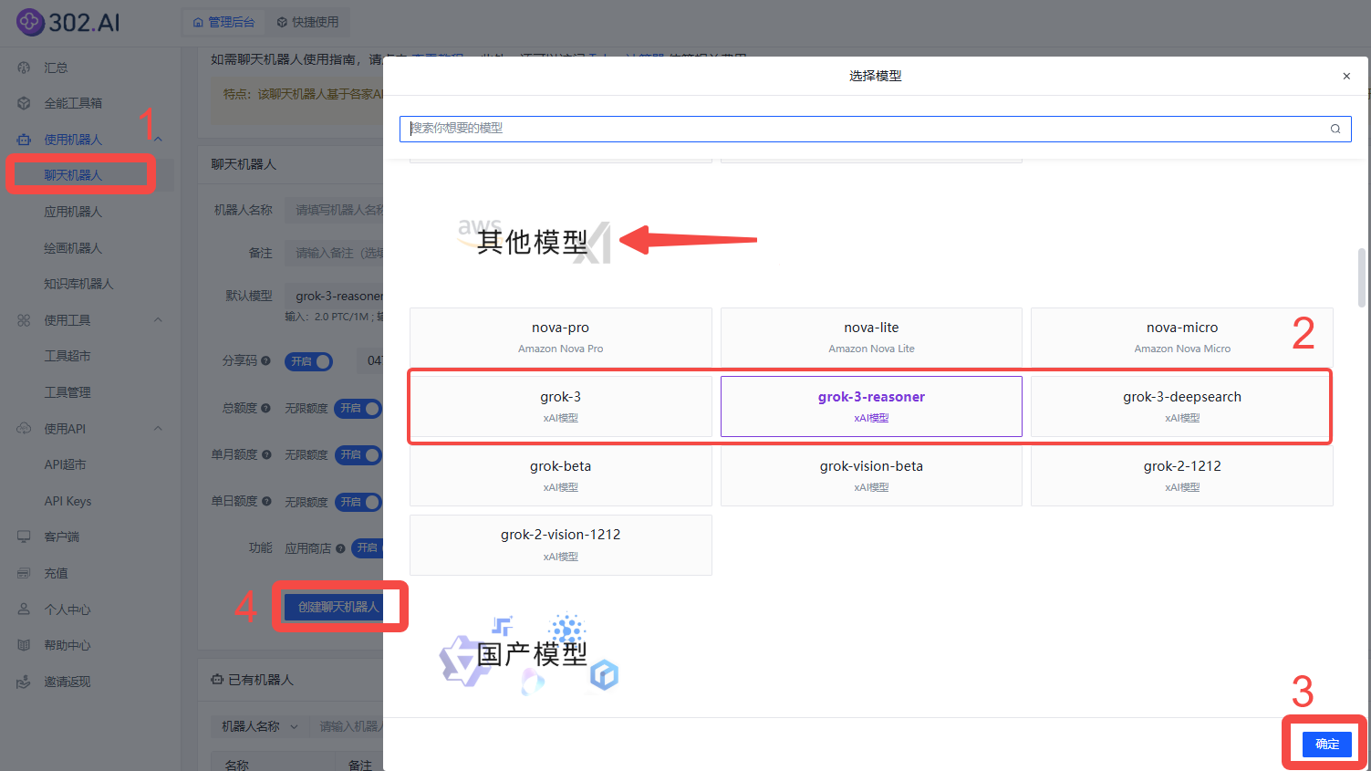
Task: Collapse the 使用机器人 menu chevron
Action: click(x=158, y=140)
